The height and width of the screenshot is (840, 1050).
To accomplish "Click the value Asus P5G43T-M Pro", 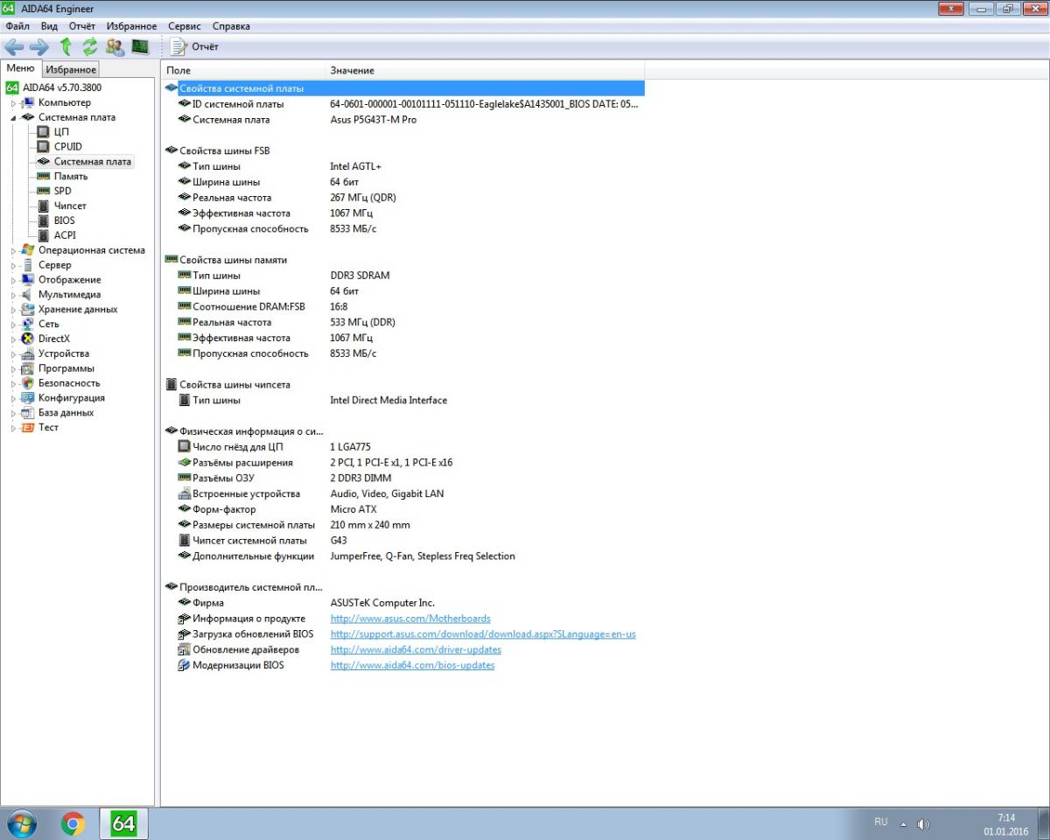I will (x=373, y=120).
